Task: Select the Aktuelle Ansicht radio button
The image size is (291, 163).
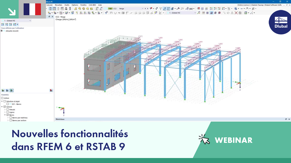Action: click(2, 31)
